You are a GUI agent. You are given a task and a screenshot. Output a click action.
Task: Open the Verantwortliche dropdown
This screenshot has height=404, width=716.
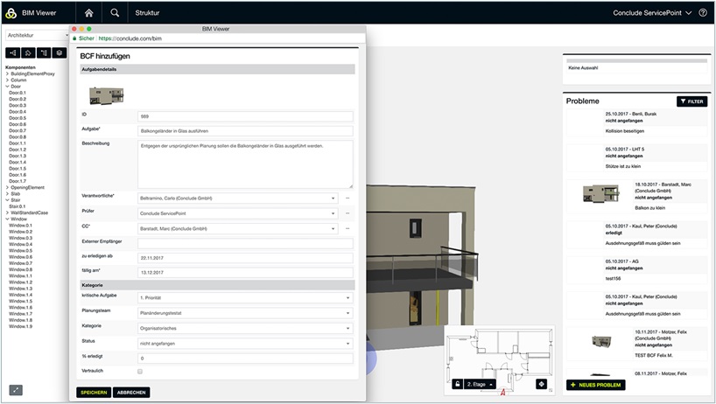tap(238, 199)
